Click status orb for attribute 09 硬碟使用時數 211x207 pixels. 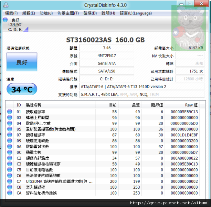[10, 141]
